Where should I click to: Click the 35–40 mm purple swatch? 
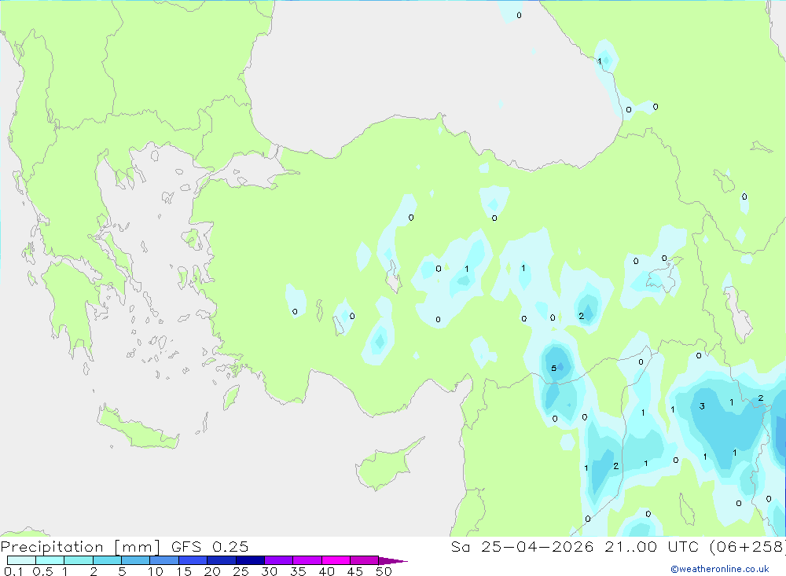click(307, 560)
